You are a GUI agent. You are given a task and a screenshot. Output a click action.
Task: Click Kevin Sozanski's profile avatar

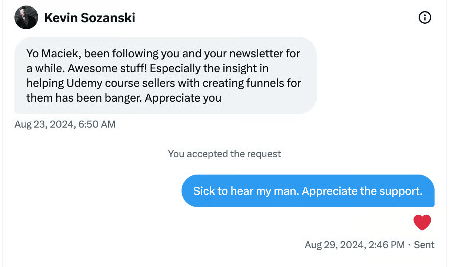click(x=26, y=18)
